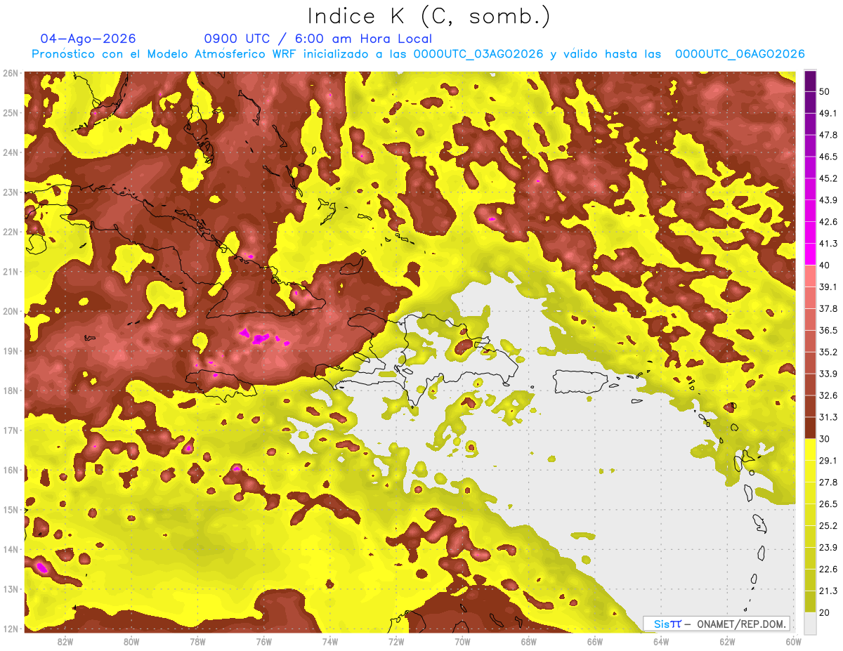Click the 24N latitude label

coord(11,152)
